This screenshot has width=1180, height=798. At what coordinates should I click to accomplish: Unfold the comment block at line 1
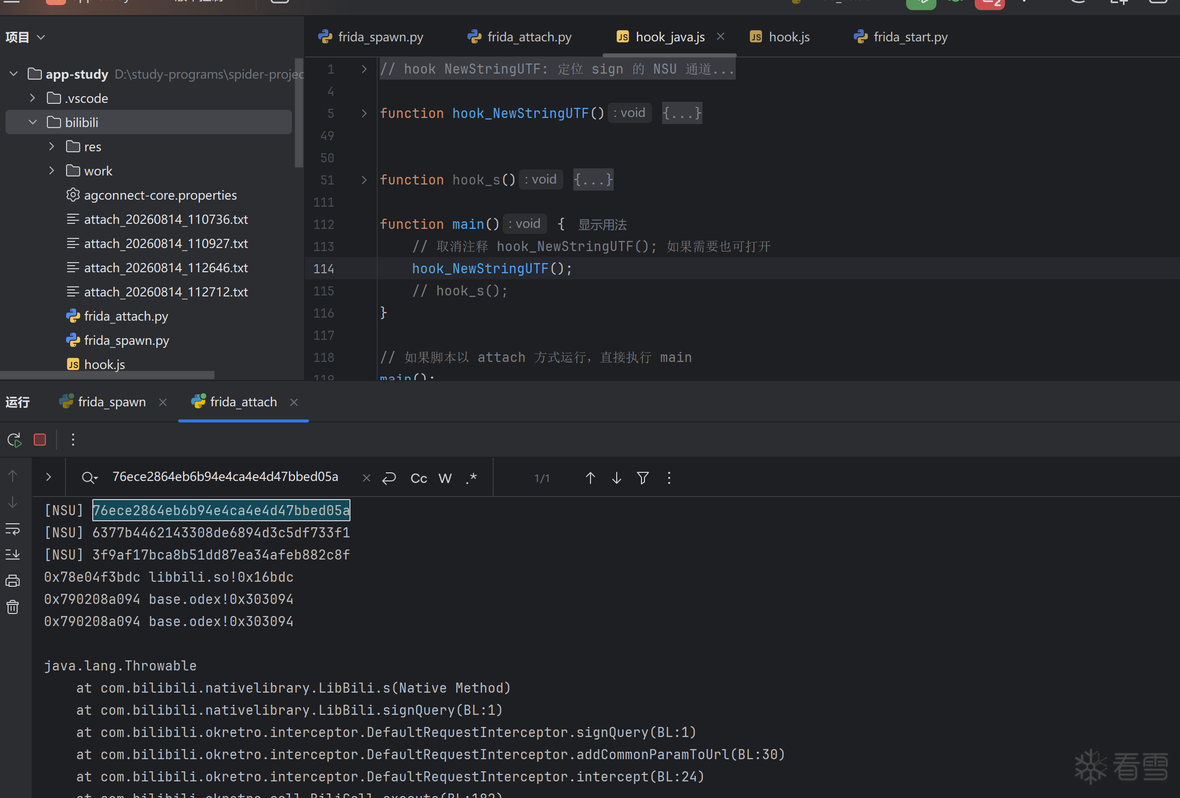(x=364, y=69)
